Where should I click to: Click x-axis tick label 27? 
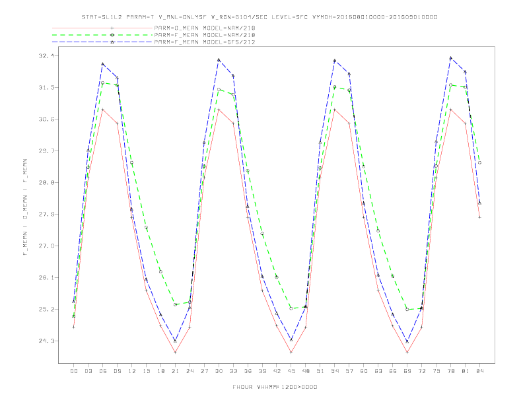(204, 371)
